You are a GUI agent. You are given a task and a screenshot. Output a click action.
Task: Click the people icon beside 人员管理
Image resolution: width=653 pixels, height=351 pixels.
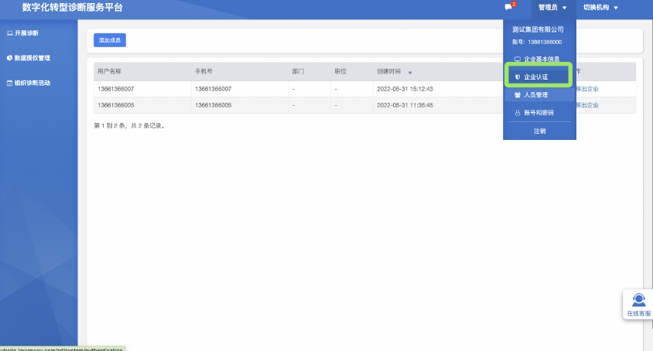(518, 95)
